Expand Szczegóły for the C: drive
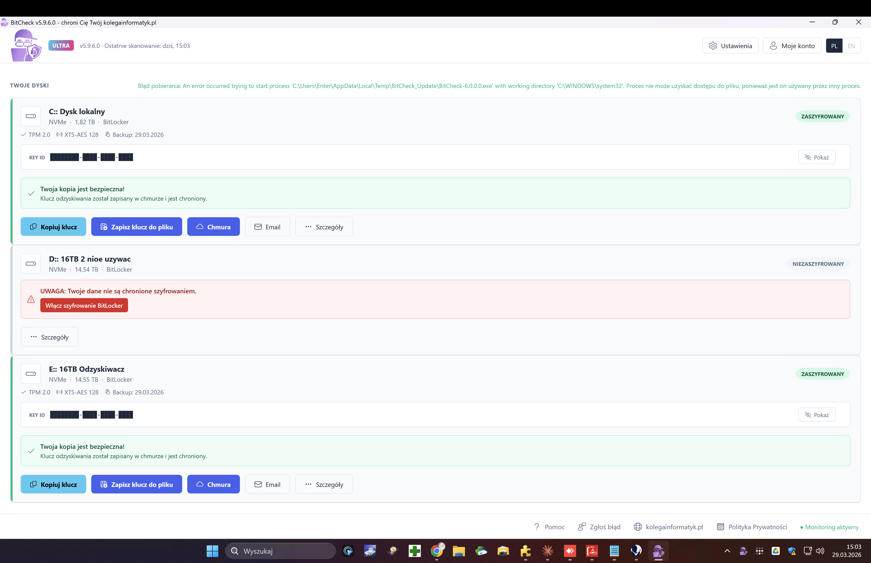The height and width of the screenshot is (563, 871). (x=324, y=227)
